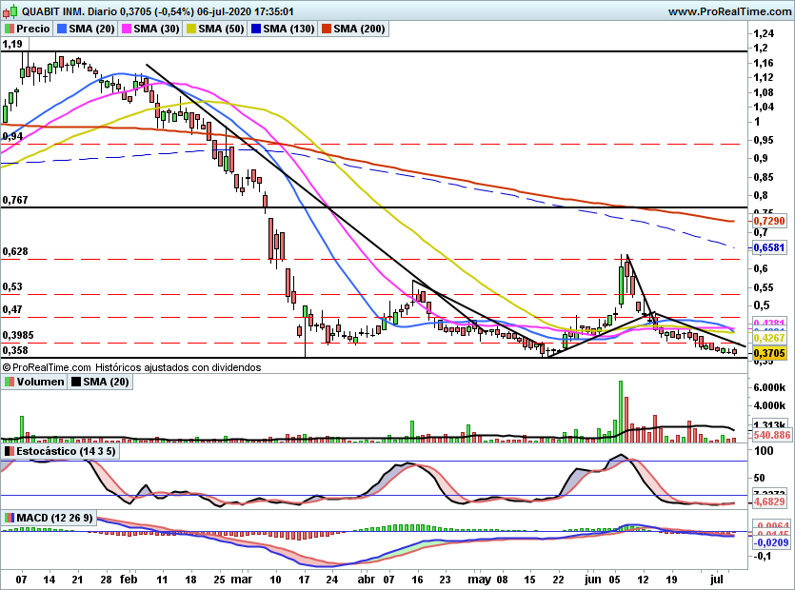Click the Estocástico (14 3 5) label
Image resolution: width=795 pixels, height=590 pixels.
(x=66, y=451)
